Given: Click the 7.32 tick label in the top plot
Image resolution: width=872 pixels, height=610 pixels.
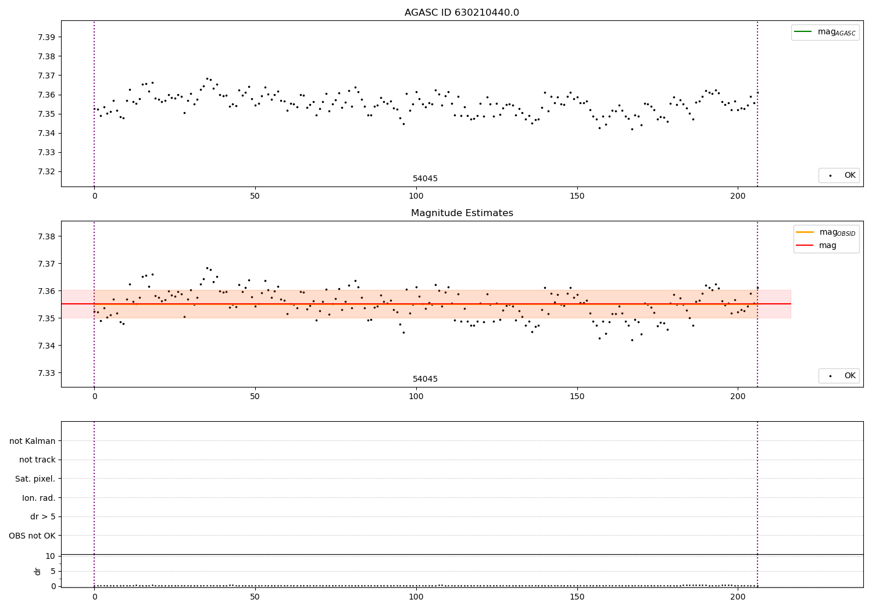Looking at the screenshot, I should point(47,171).
